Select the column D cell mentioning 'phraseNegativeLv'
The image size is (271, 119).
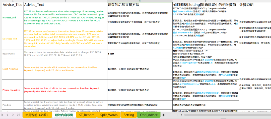click(206, 90)
